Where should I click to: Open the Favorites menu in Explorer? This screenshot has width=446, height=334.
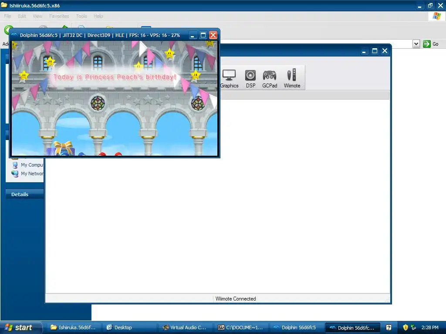pyautogui.click(x=59, y=16)
